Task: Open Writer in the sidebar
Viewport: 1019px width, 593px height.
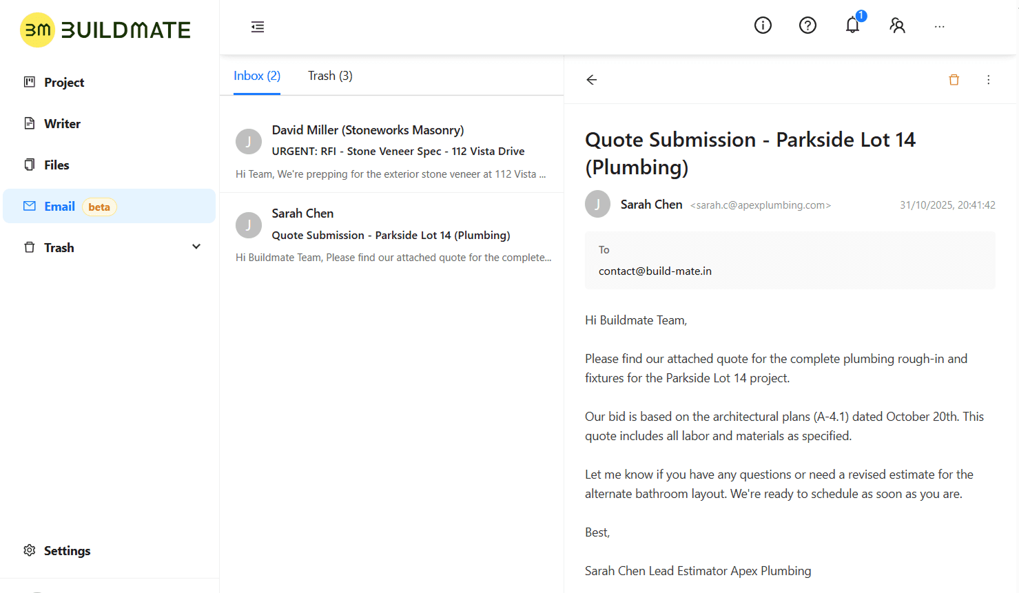Action: click(x=110, y=123)
